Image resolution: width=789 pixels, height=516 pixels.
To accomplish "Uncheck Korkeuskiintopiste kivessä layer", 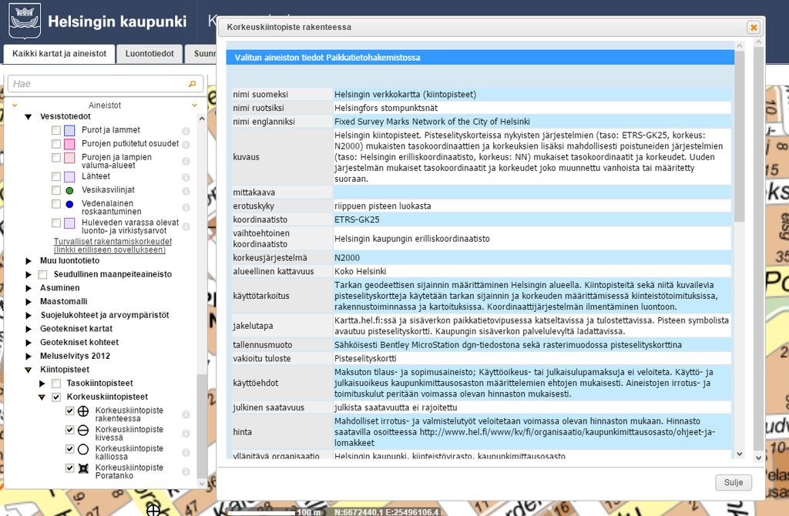I will pyautogui.click(x=70, y=430).
